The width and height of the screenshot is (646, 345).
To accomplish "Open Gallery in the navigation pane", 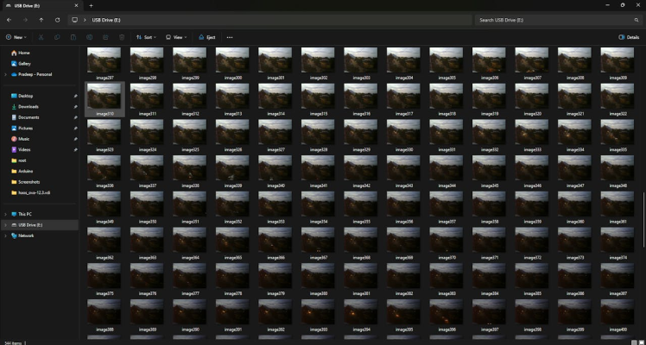I will click(21, 63).
